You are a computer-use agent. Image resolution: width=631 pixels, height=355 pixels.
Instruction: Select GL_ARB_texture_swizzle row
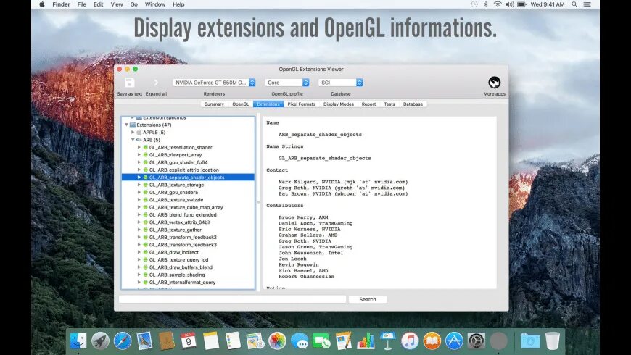tap(189, 200)
